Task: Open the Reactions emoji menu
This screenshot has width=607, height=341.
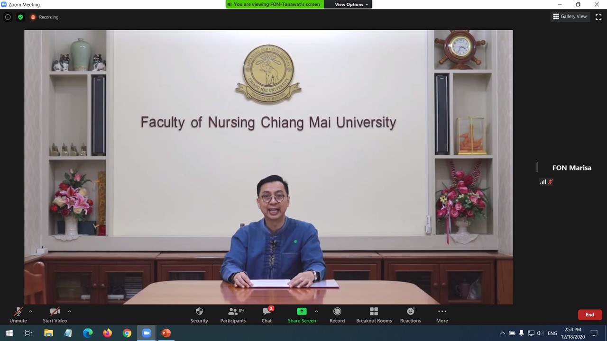Action: coord(410,315)
